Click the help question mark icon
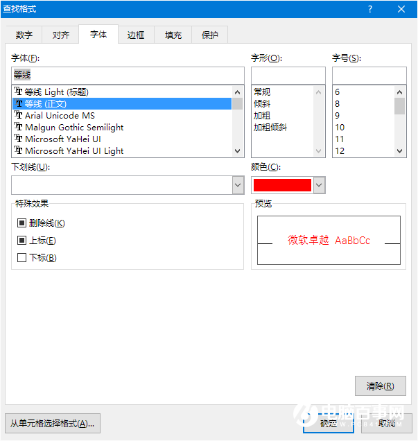The width and height of the screenshot is (418, 441). point(370,9)
